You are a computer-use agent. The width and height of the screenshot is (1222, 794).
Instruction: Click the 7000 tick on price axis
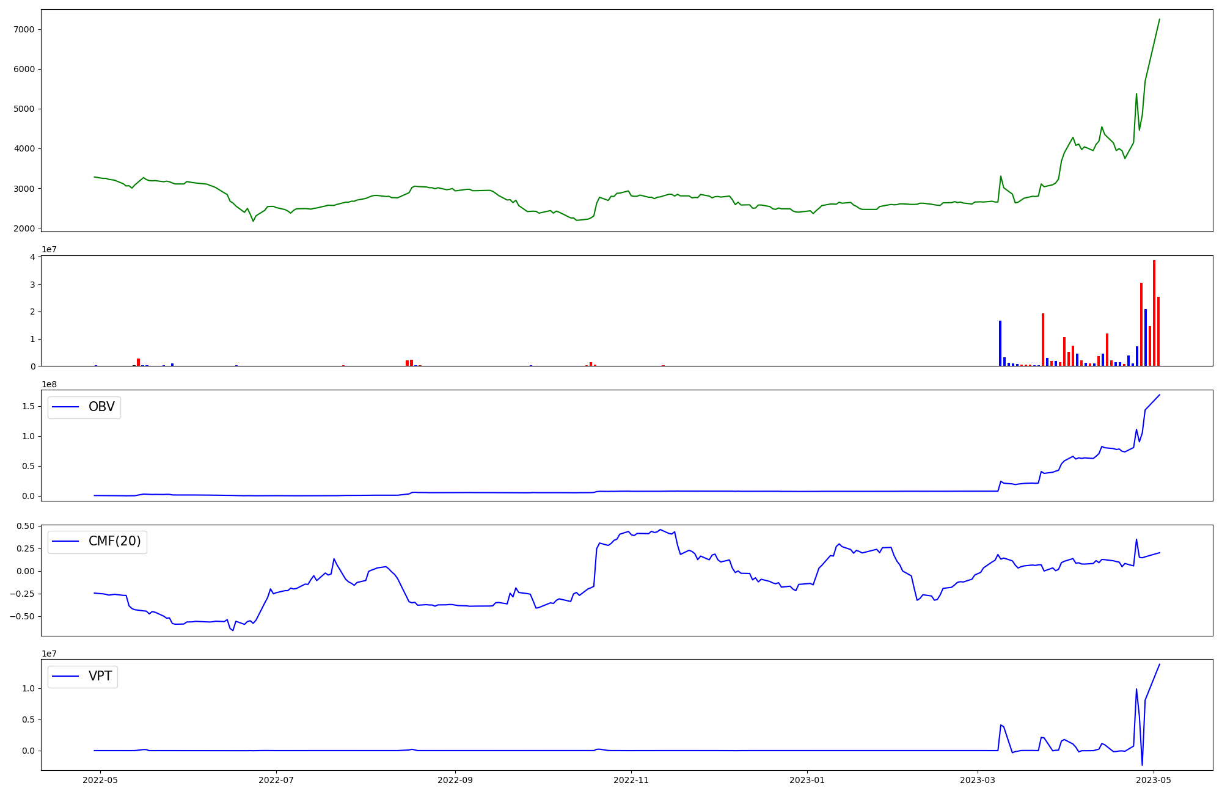24,29
